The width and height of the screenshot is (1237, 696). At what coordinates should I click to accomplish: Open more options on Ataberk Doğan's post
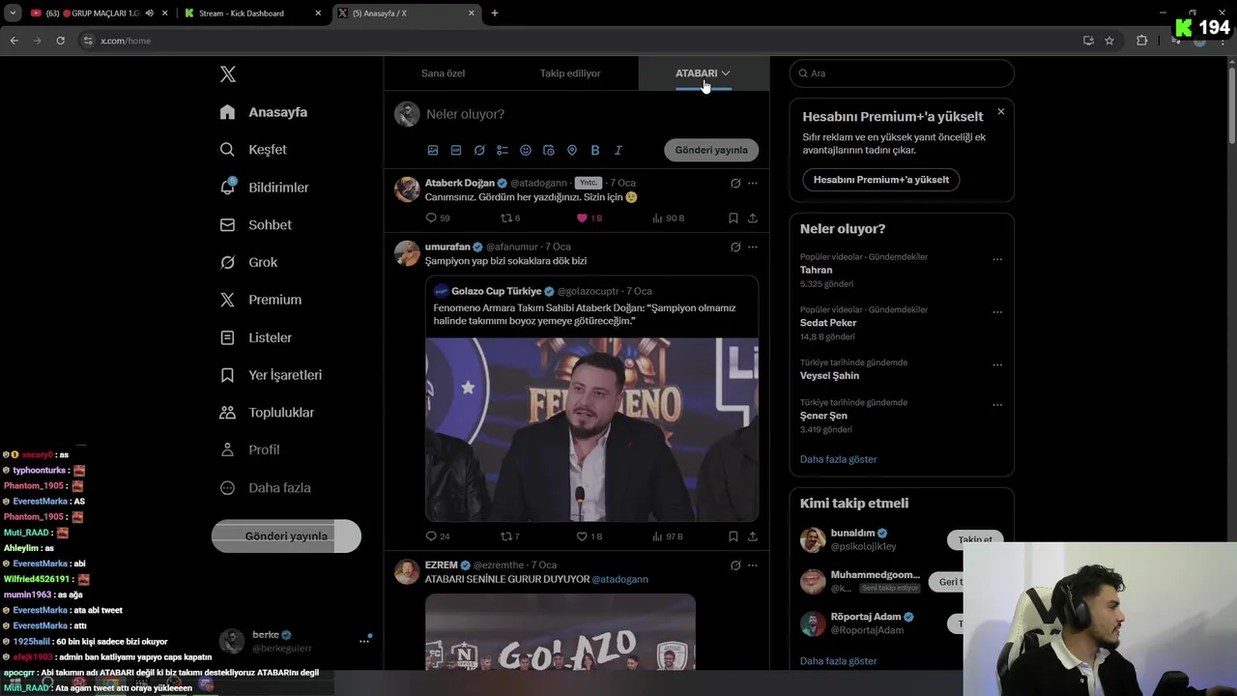[753, 184]
